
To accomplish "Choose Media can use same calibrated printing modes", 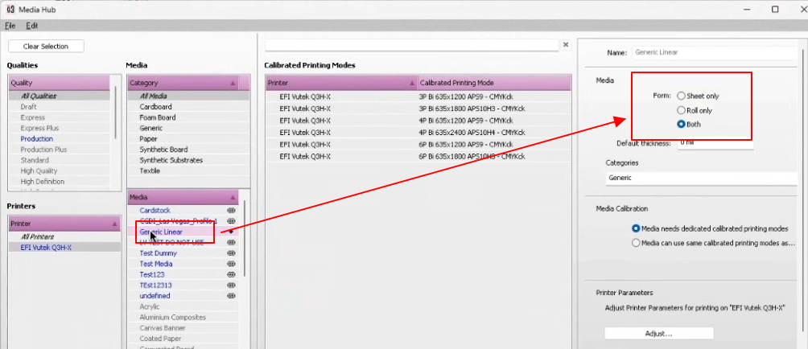I will [637, 242].
